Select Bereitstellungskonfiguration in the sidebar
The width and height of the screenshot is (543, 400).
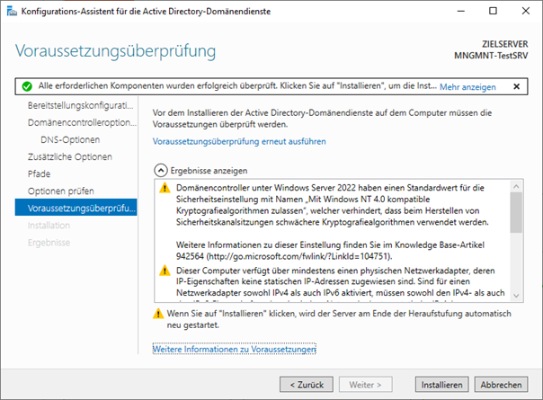[x=81, y=106]
